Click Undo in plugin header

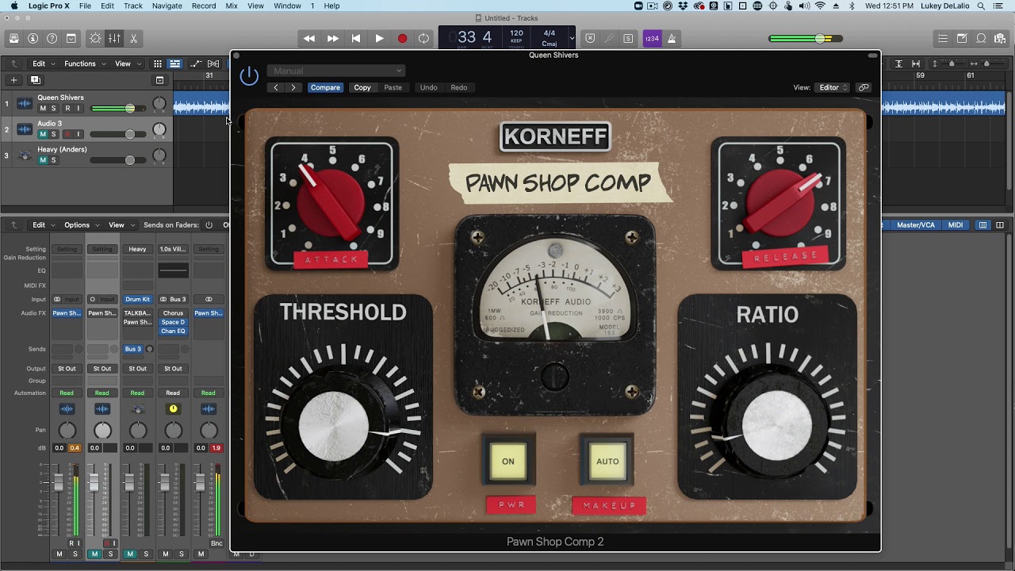pos(428,87)
